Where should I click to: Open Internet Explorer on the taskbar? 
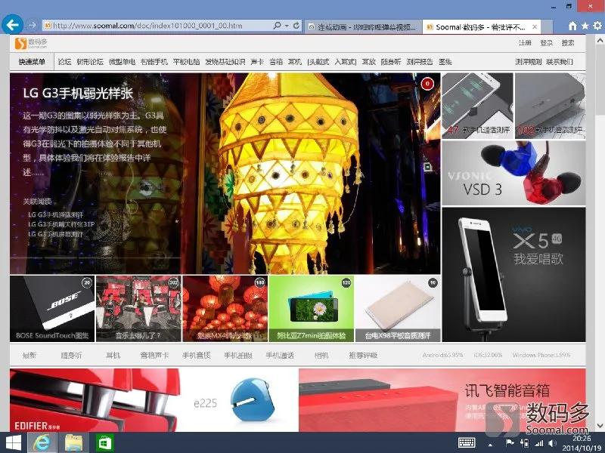(x=42, y=442)
